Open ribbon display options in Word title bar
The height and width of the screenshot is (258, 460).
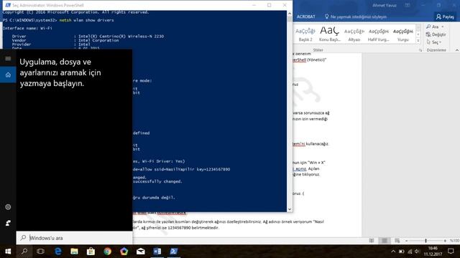coord(408,5)
